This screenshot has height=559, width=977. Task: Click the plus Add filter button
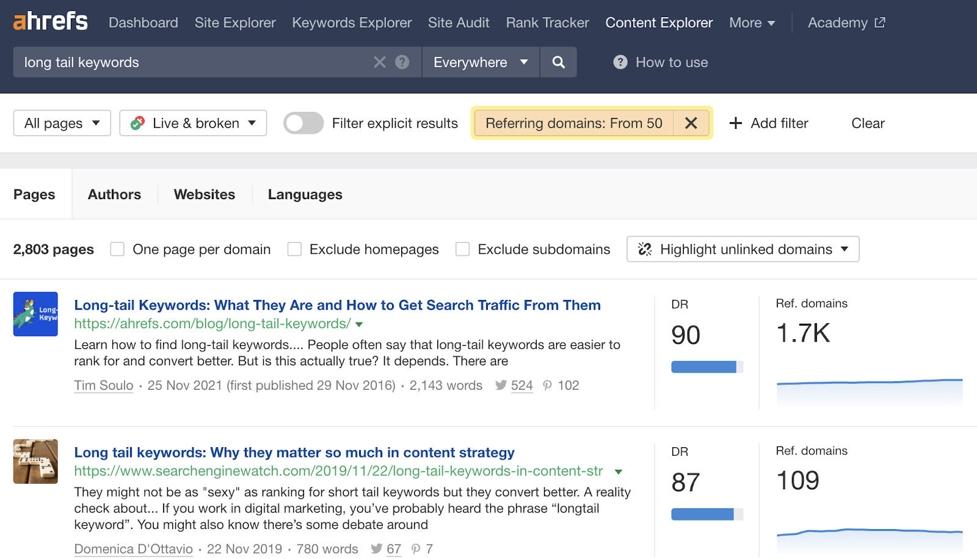coord(769,123)
